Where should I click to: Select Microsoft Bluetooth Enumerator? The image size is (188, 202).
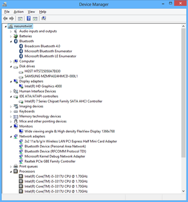(x=48, y=51)
